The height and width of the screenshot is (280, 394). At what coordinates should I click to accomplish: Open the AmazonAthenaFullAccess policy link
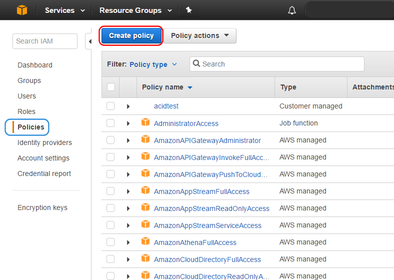[195, 242]
